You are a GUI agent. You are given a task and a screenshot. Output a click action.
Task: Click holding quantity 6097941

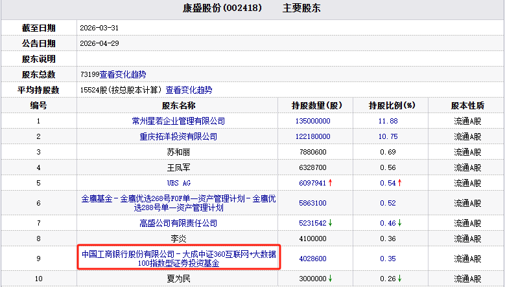312,183
